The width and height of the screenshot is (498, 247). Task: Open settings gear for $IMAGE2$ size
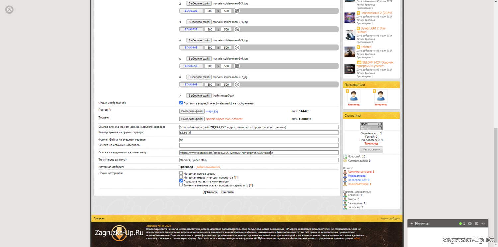click(x=237, y=11)
